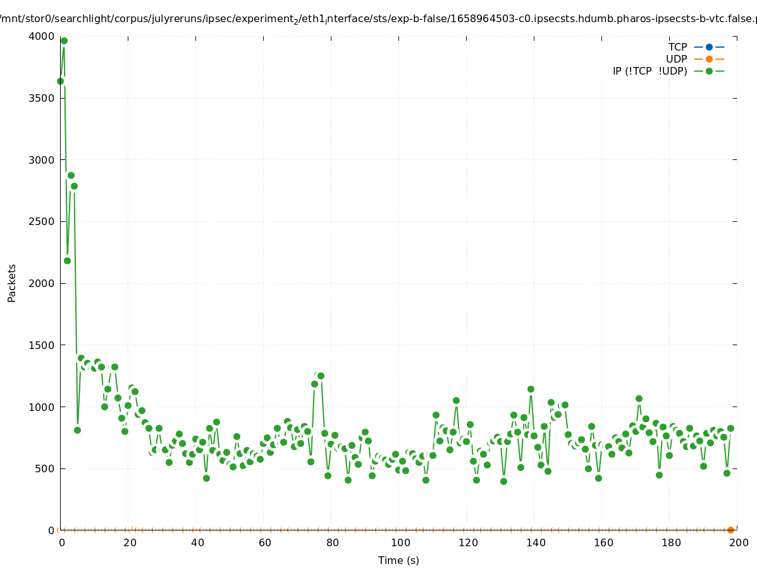Click the Time (s) x-axis label

[x=398, y=560]
